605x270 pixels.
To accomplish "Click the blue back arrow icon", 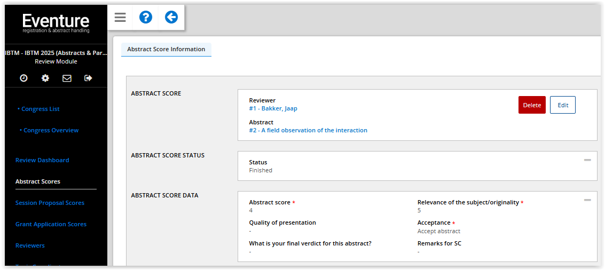I will point(171,18).
